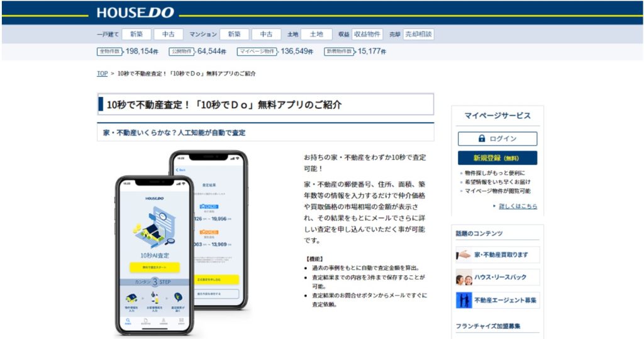This screenshot has width=644, height=339.
Task: Click the 新着物件数 count label
Action: (339, 52)
